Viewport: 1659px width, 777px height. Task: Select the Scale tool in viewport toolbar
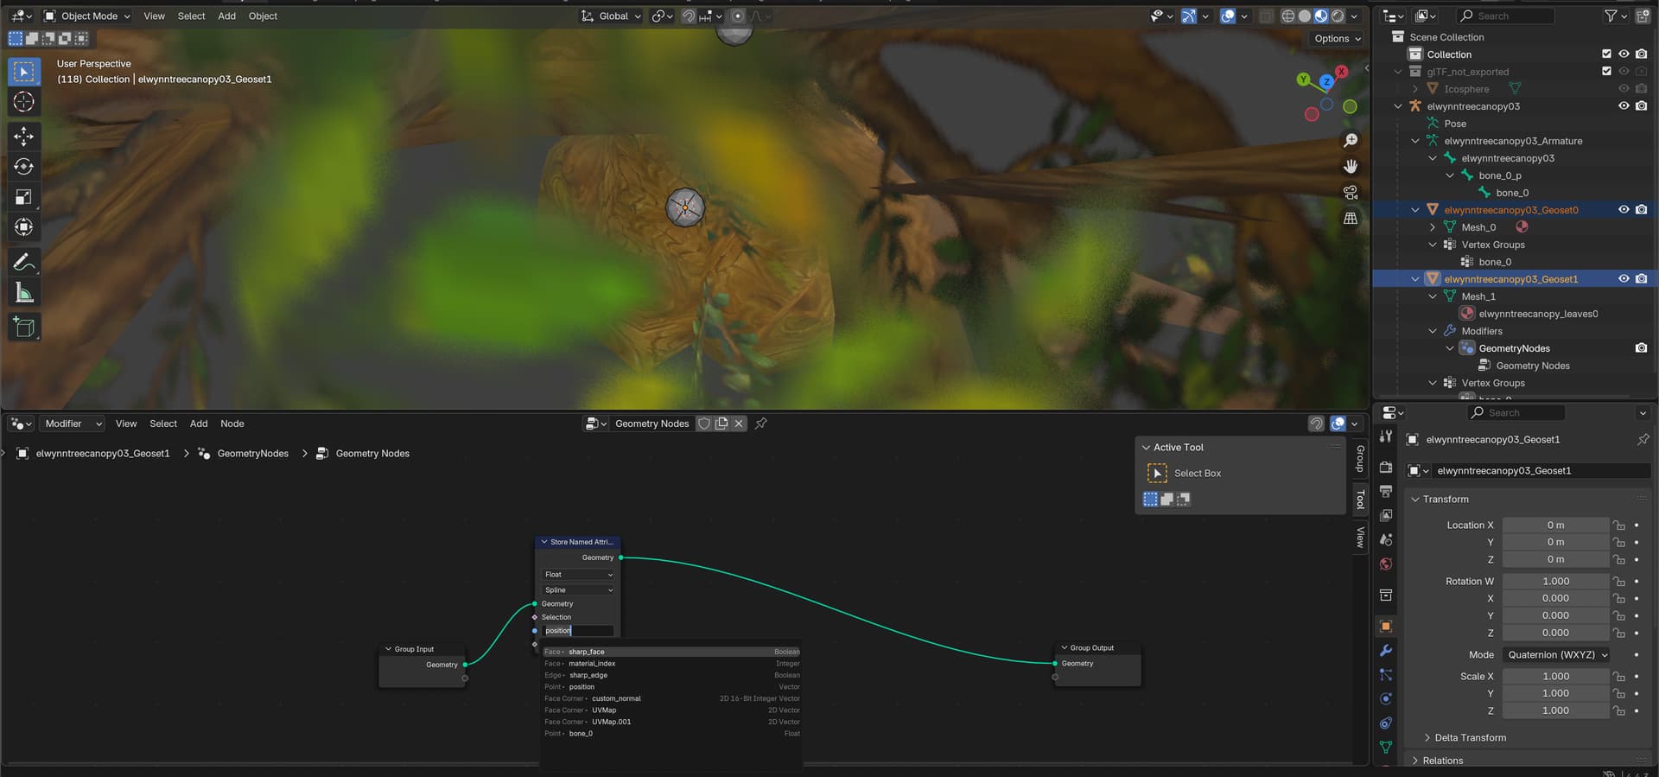click(23, 197)
